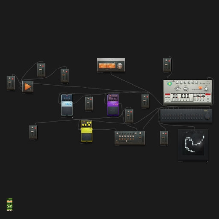The height and width of the screenshot is (219, 219).
Task: Click the top-right yellow knob on the yellow pedal
Action: (90, 123)
